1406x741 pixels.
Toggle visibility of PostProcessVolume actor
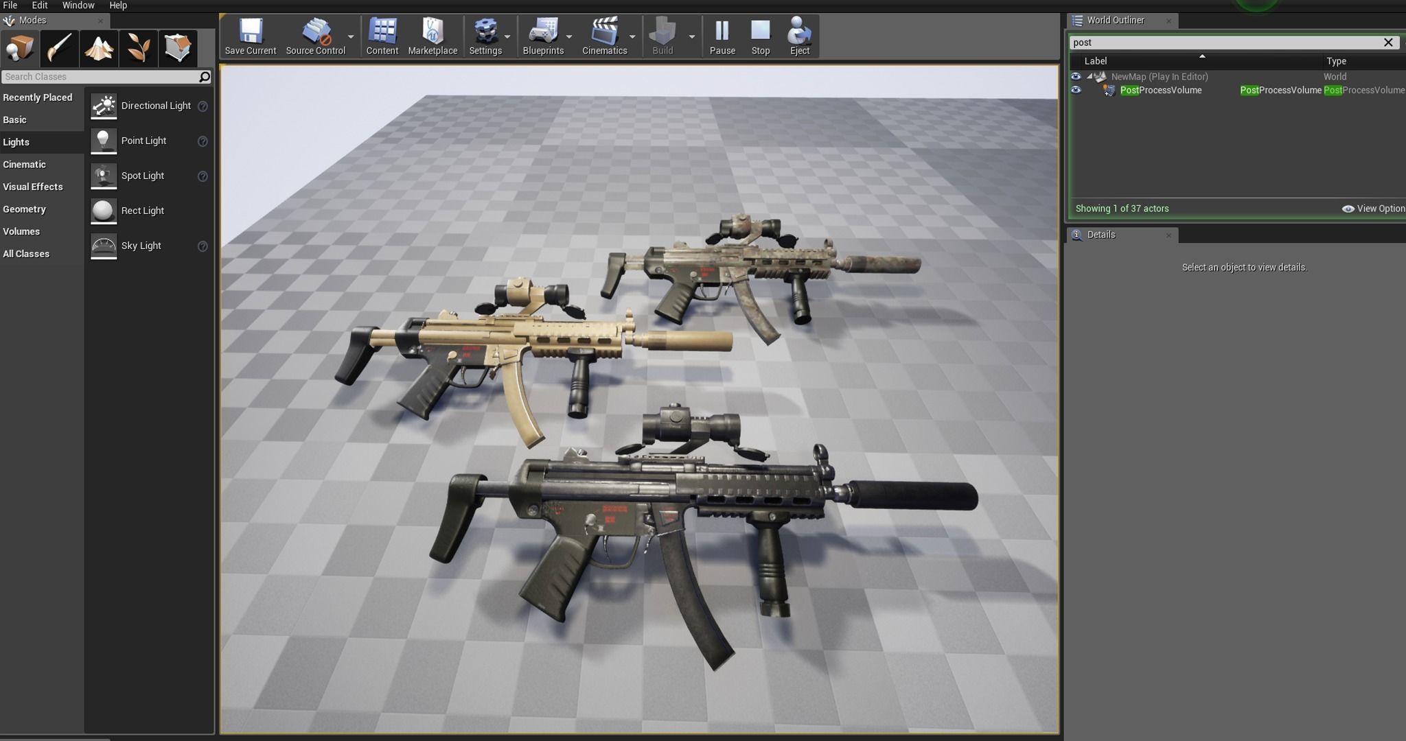pyautogui.click(x=1076, y=91)
